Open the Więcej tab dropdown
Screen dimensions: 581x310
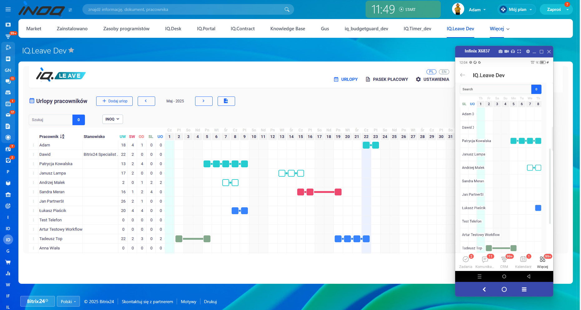tap(500, 29)
